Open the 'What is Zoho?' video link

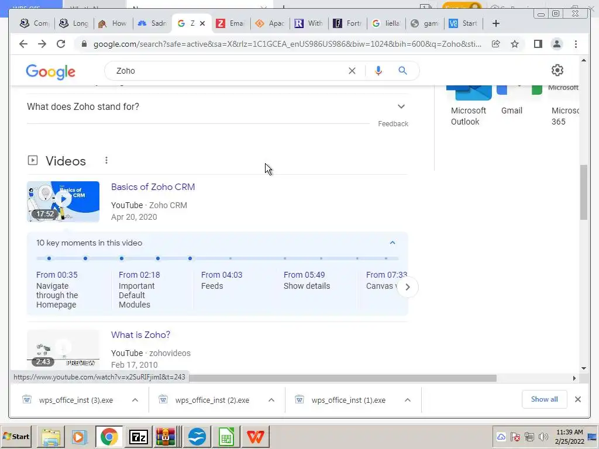140,335
